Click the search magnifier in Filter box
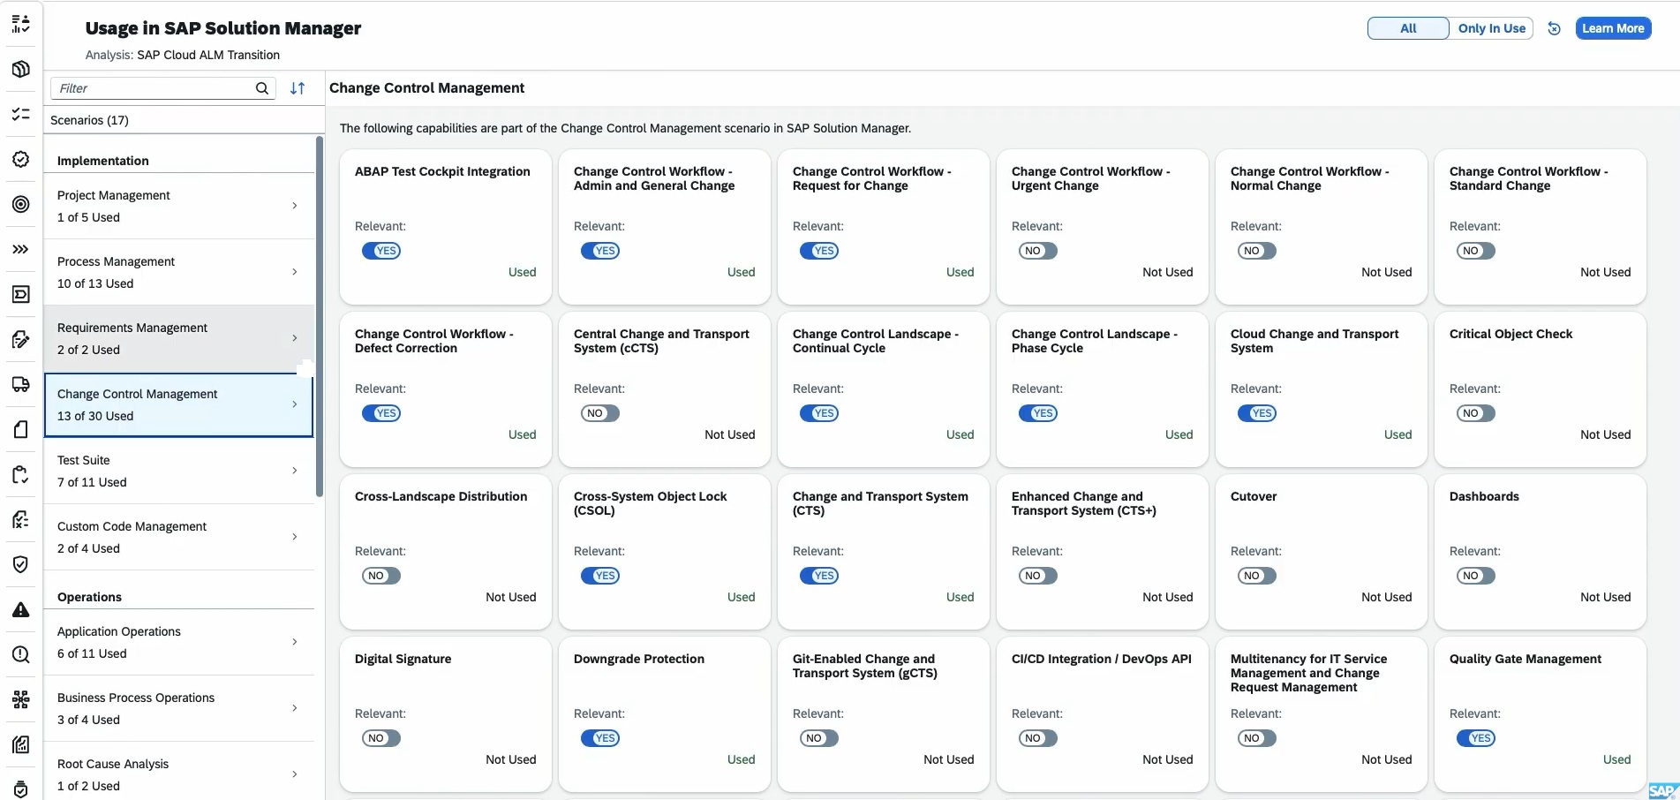This screenshot has height=800, width=1680. click(x=262, y=88)
